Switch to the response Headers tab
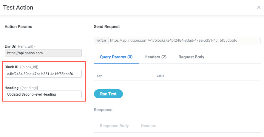Viewport: 264px width, 137px height. 148,126
